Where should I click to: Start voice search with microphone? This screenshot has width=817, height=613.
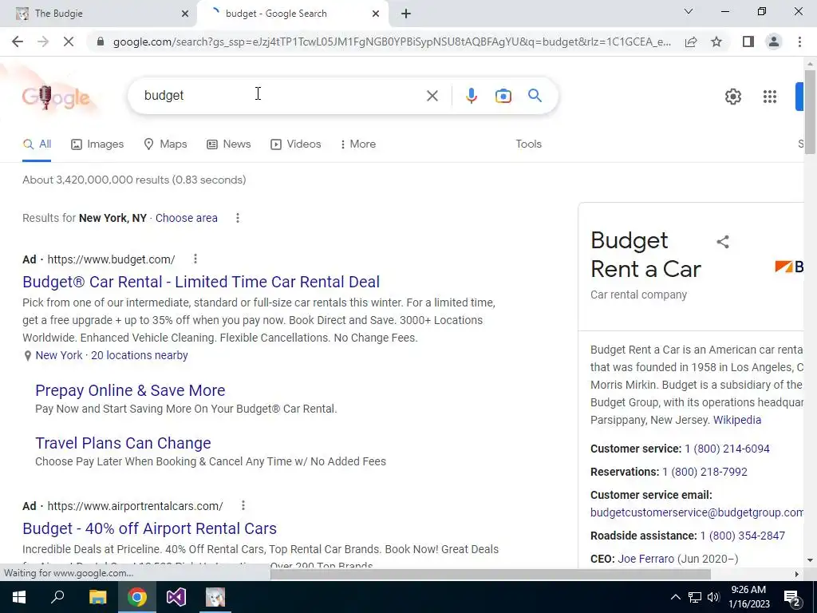(471, 96)
